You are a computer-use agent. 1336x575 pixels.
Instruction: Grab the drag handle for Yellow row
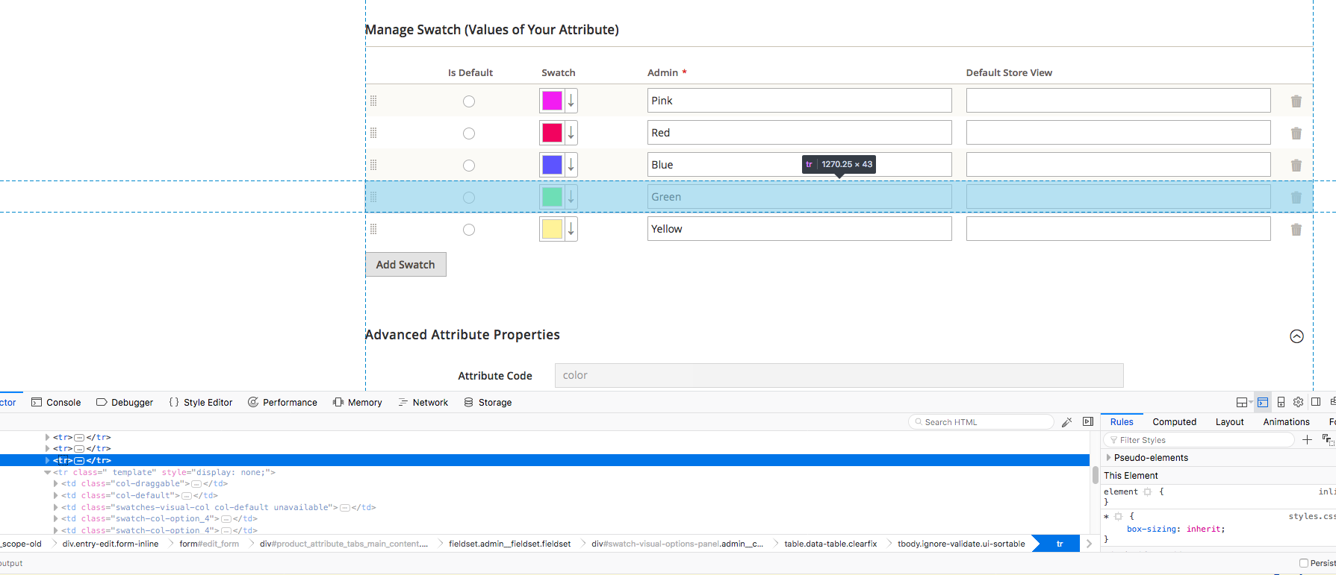(373, 230)
